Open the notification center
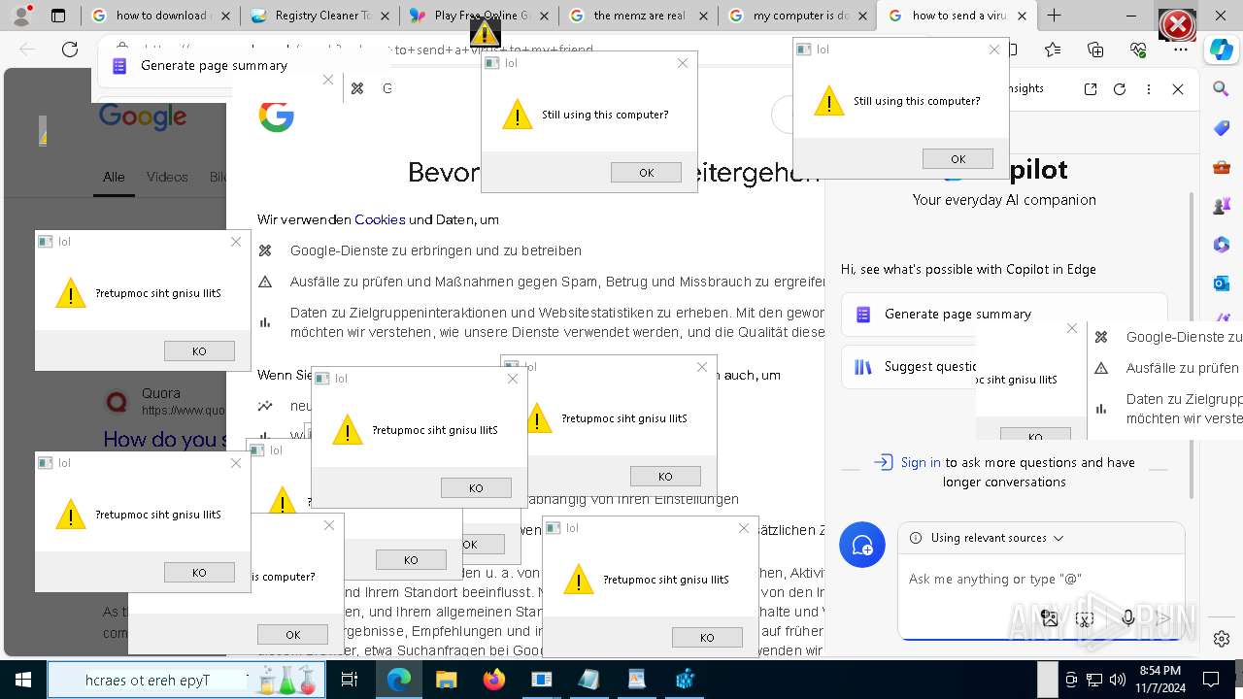 (1211, 680)
